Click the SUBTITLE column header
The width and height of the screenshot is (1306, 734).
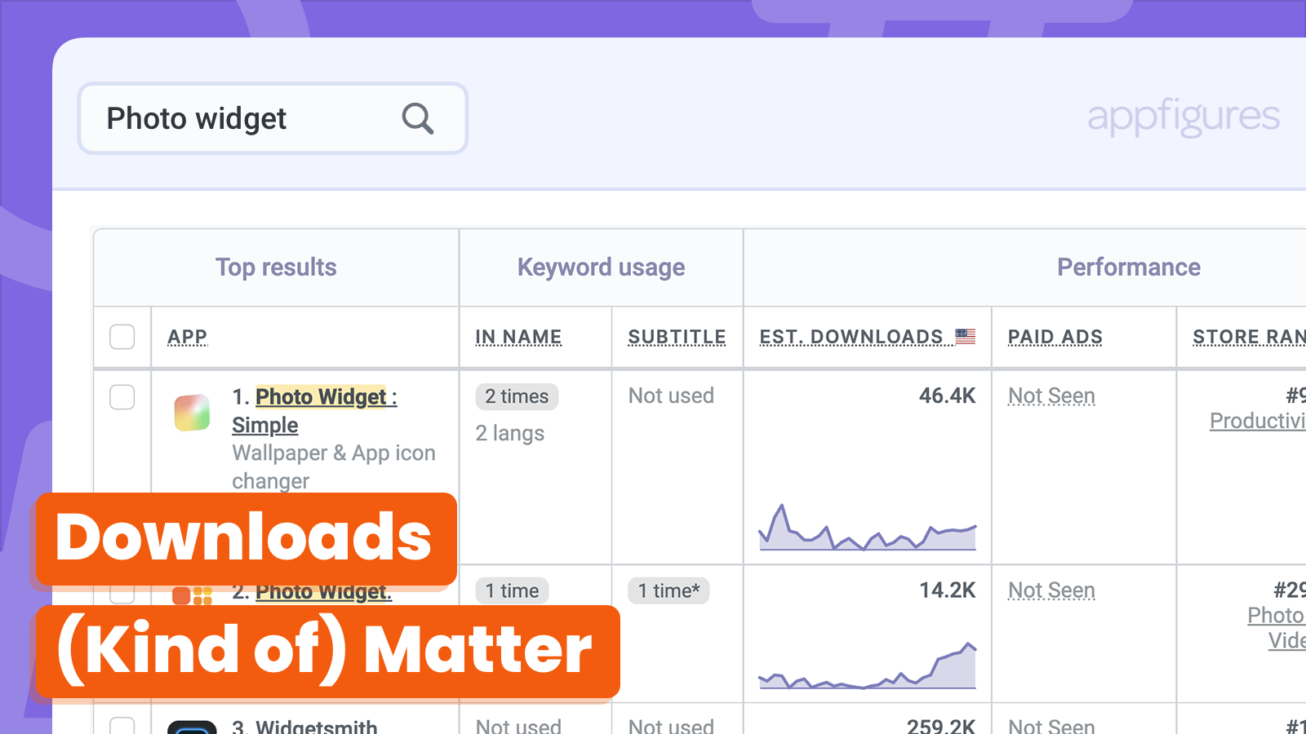pos(677,337)
